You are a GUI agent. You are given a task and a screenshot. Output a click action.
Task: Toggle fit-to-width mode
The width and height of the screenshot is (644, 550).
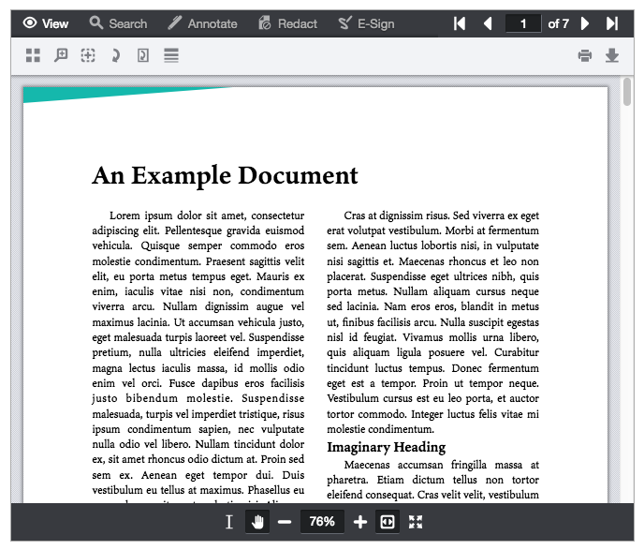(388, 522)
